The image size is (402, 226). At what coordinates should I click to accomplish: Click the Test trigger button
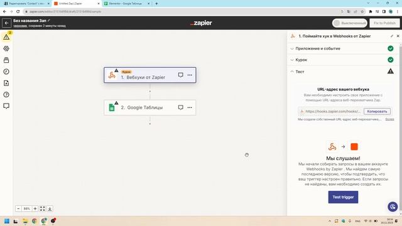343,197
